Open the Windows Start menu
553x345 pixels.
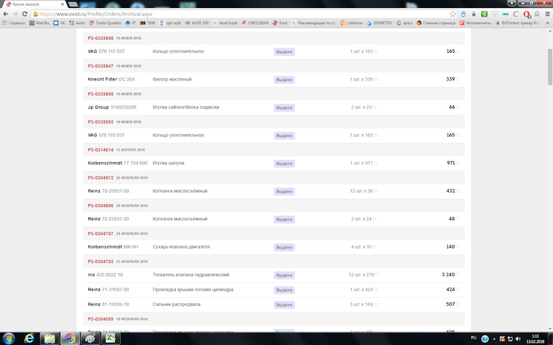click(9, 338)
